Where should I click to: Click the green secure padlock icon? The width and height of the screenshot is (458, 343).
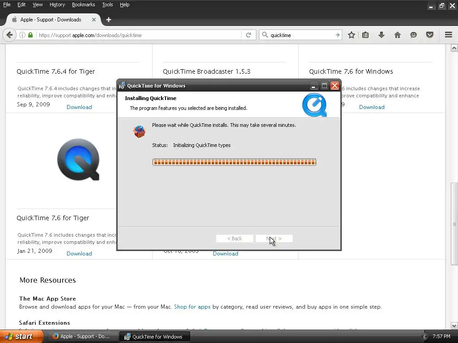click(x=30, y=35)
